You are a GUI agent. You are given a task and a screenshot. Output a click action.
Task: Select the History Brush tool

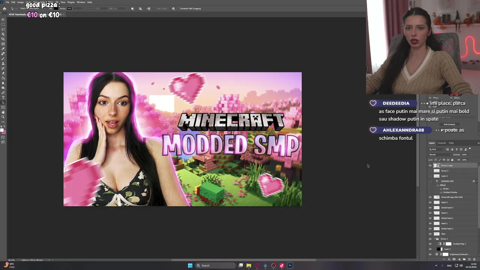point(3,68)
